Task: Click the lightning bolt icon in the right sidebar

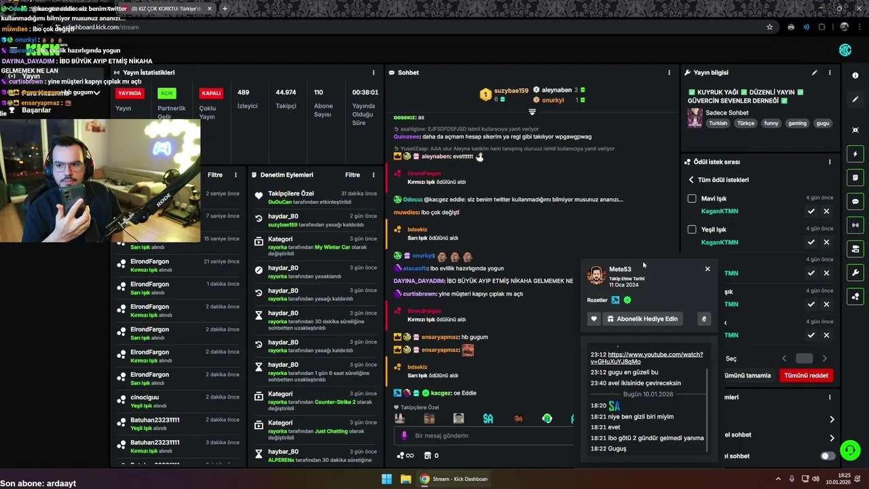Action: coord(855,154)
